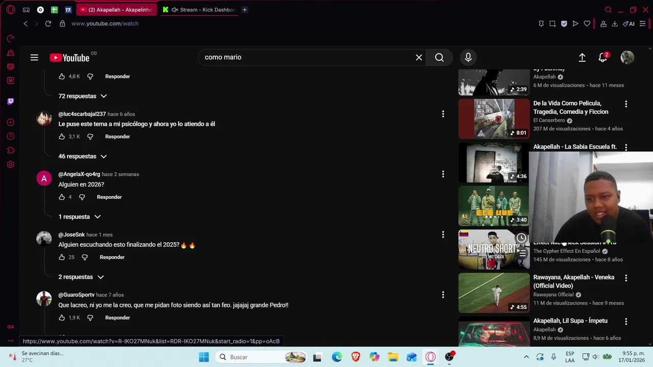Reply to the 'Alguien en 2026?' comment
This screenshot has width=653, height=367.
109,197
